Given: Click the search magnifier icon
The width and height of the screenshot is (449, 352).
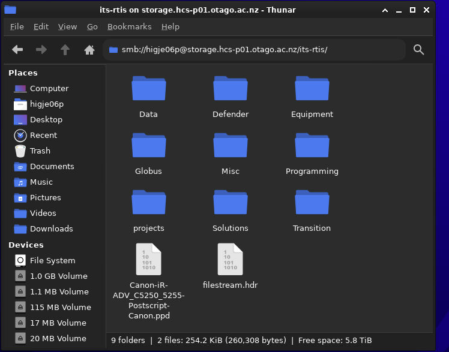Looking at the screenshot, I should tap(419, 50).
